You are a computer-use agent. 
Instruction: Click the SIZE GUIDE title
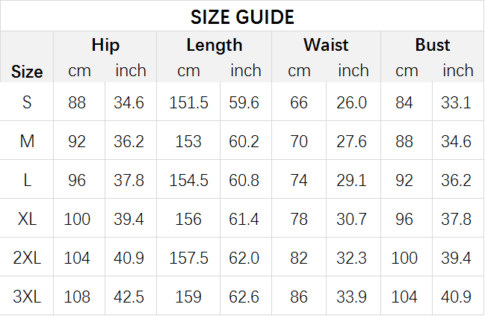point(242,17)
